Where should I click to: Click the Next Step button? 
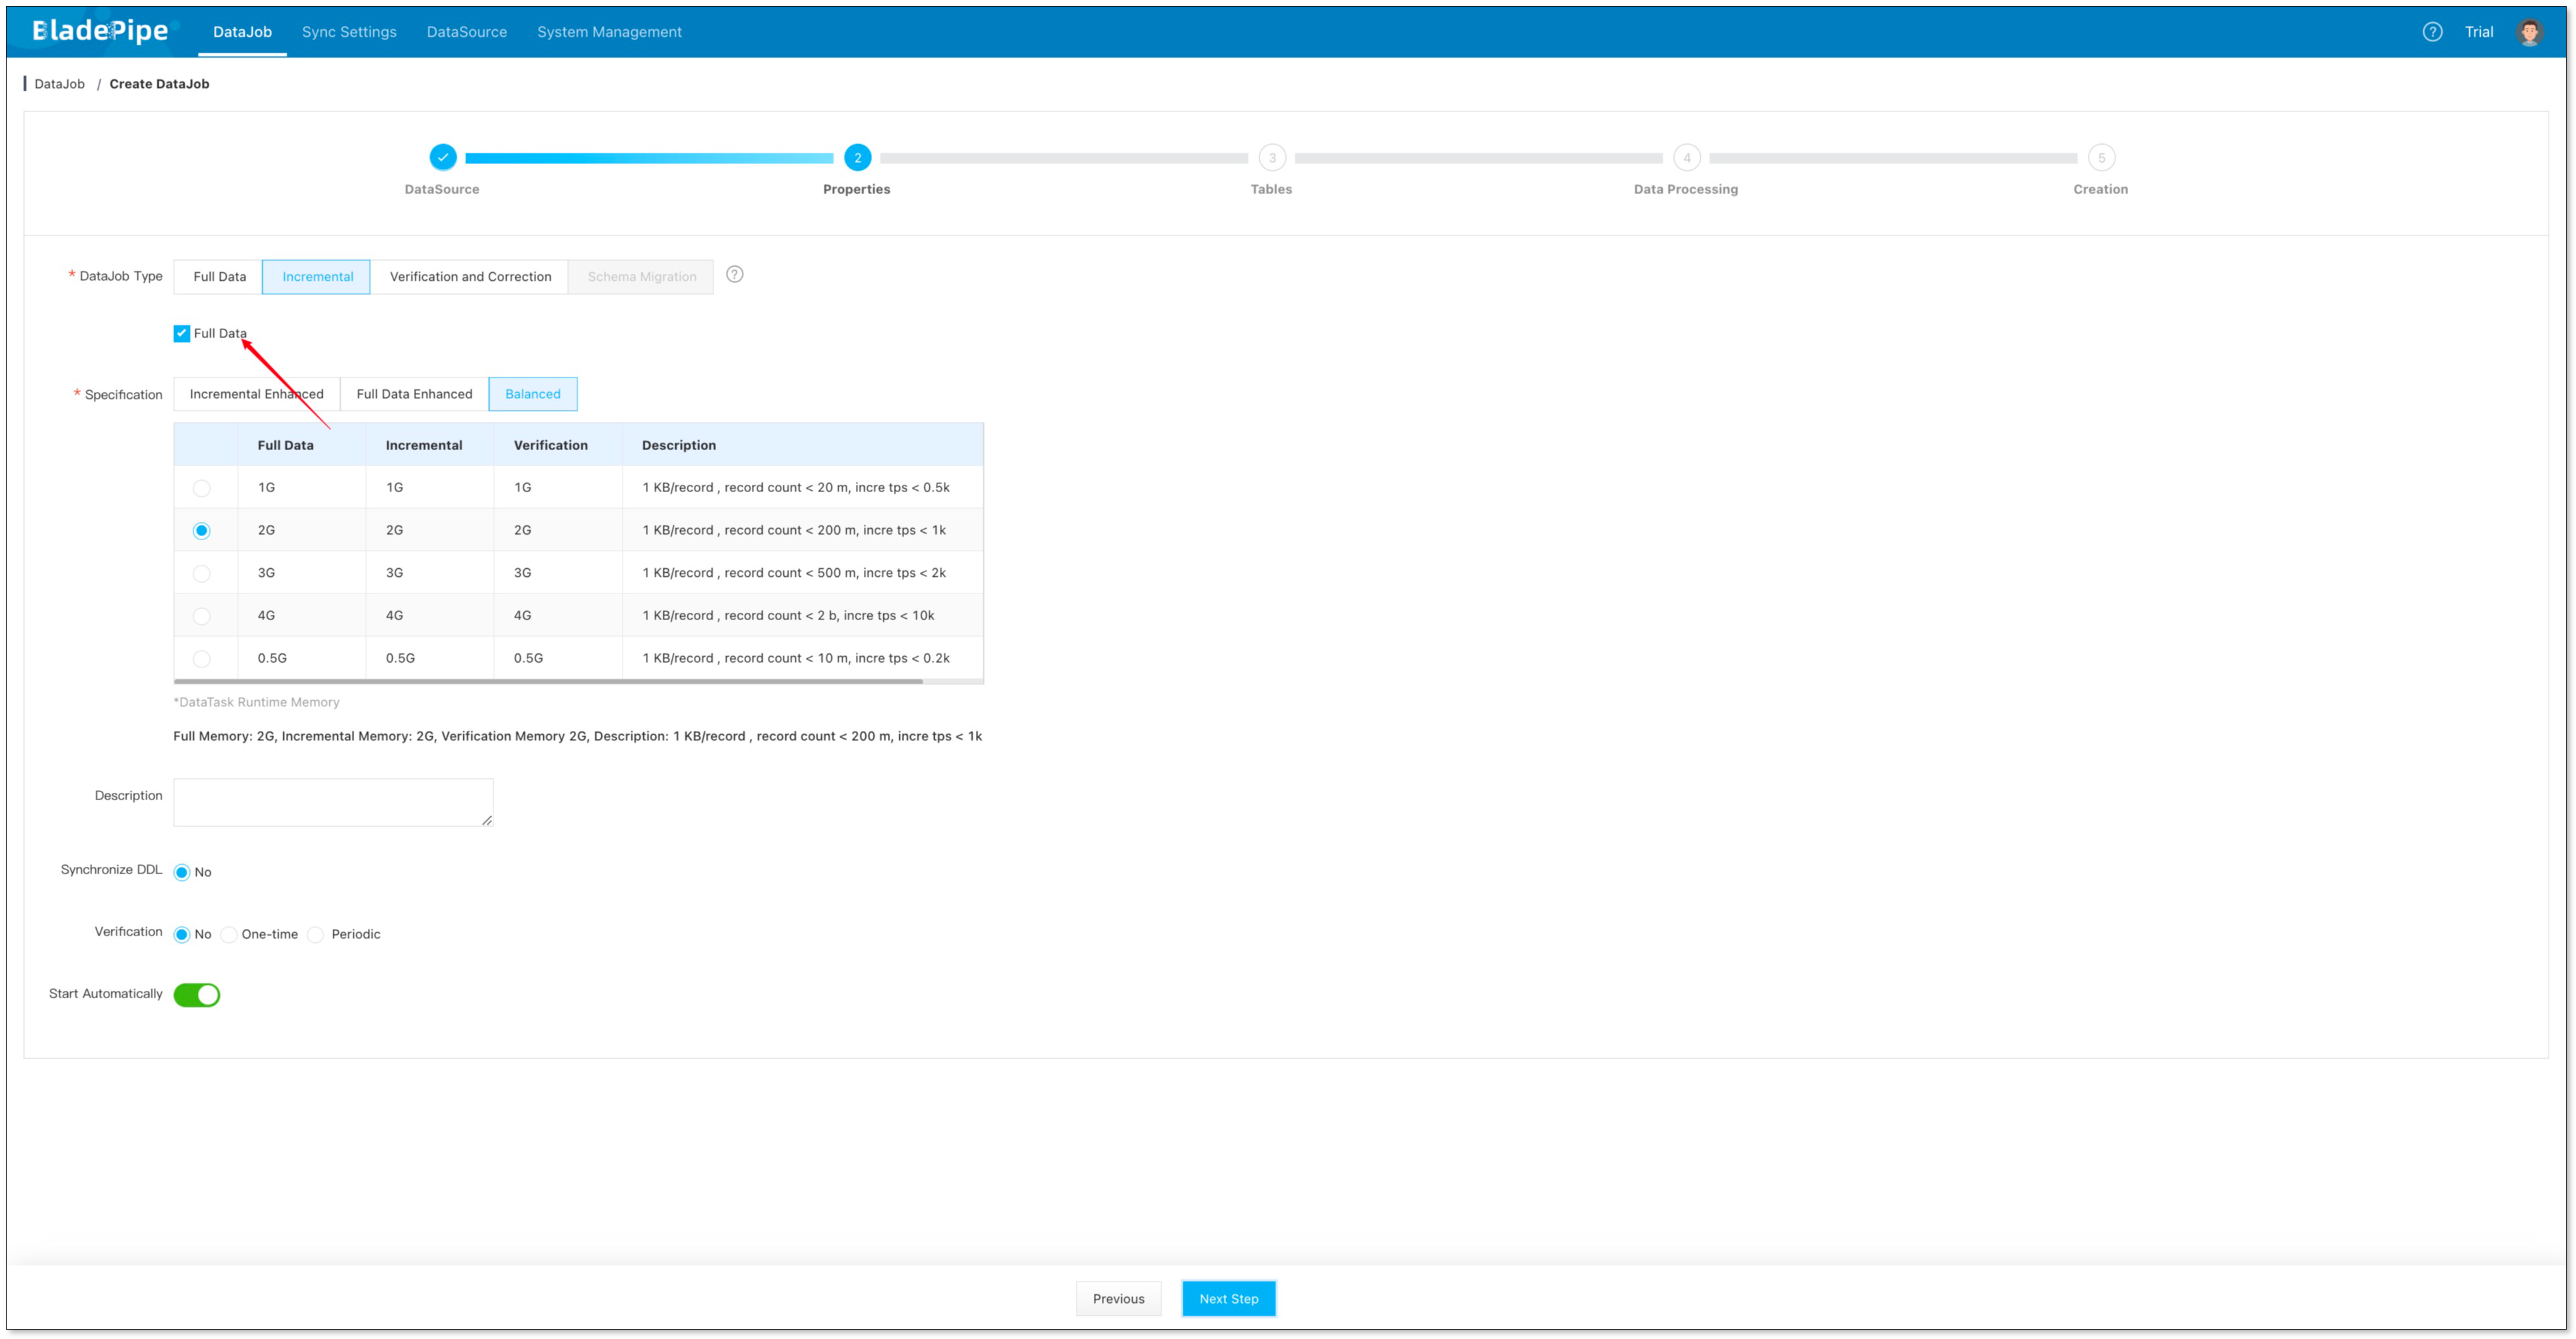click(1228, 1299)
